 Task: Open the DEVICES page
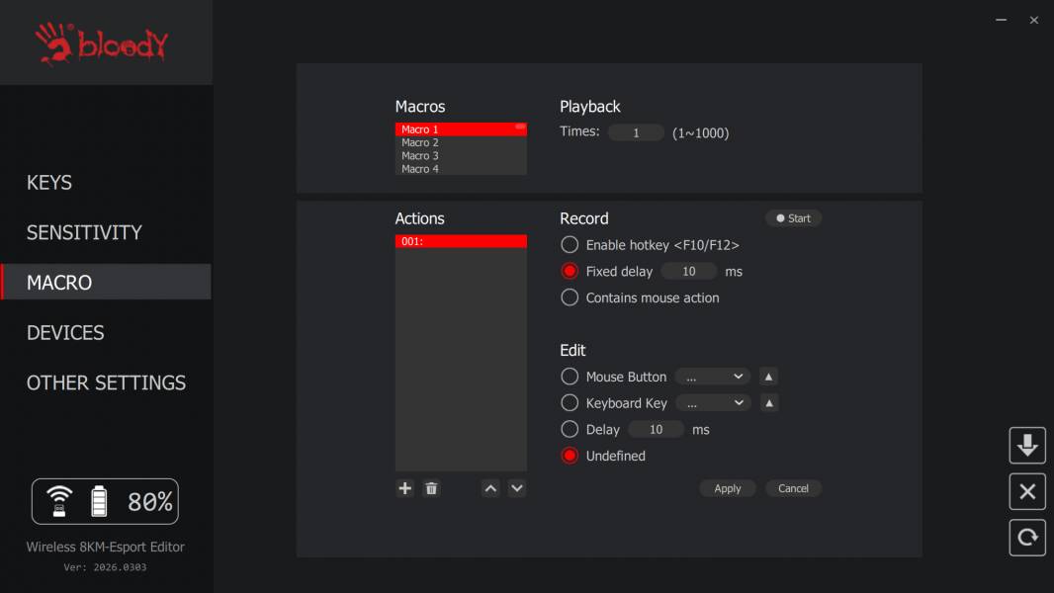(65, 332)
